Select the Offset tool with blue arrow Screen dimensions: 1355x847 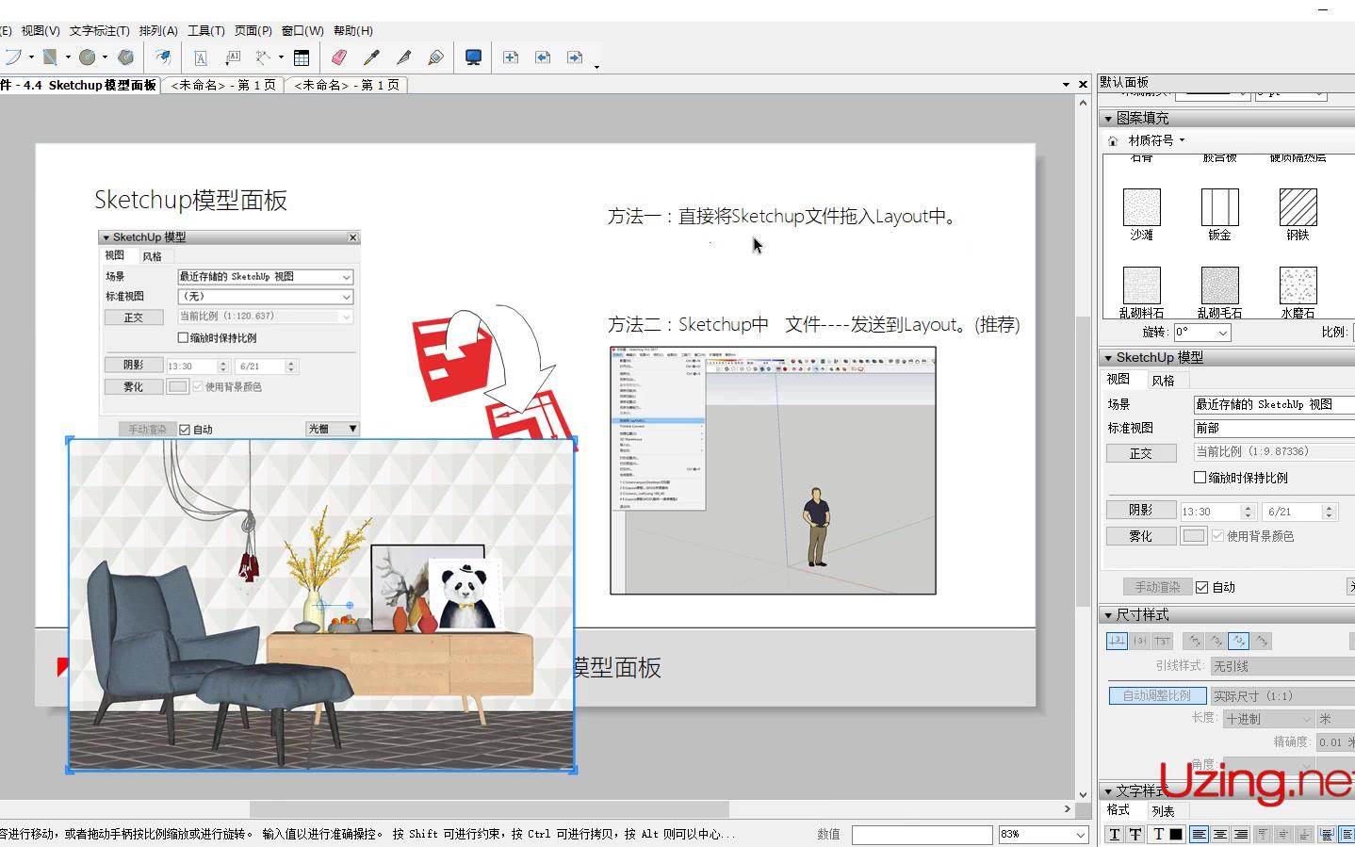[163, 57]
